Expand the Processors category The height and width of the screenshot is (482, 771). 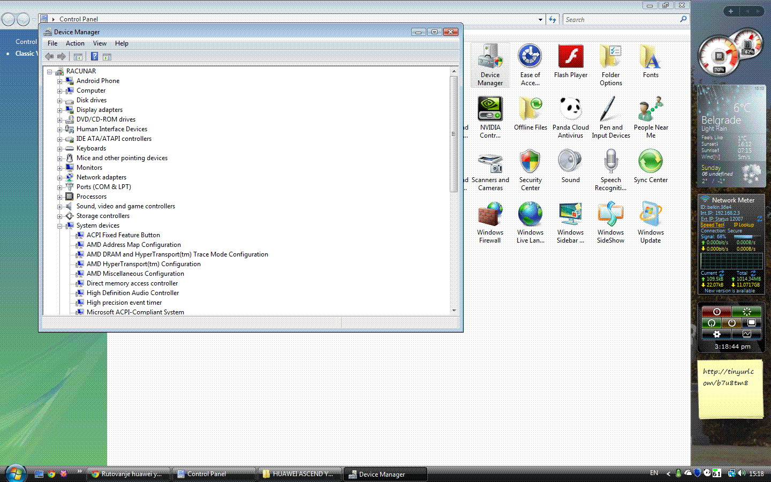(60, 197)
